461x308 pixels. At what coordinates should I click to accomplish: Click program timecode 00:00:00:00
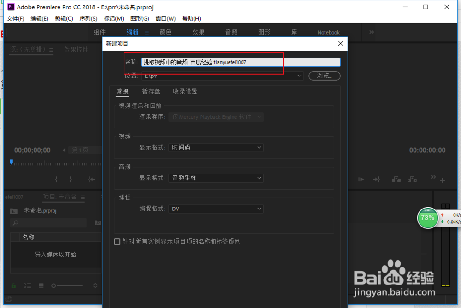(427, 151)
